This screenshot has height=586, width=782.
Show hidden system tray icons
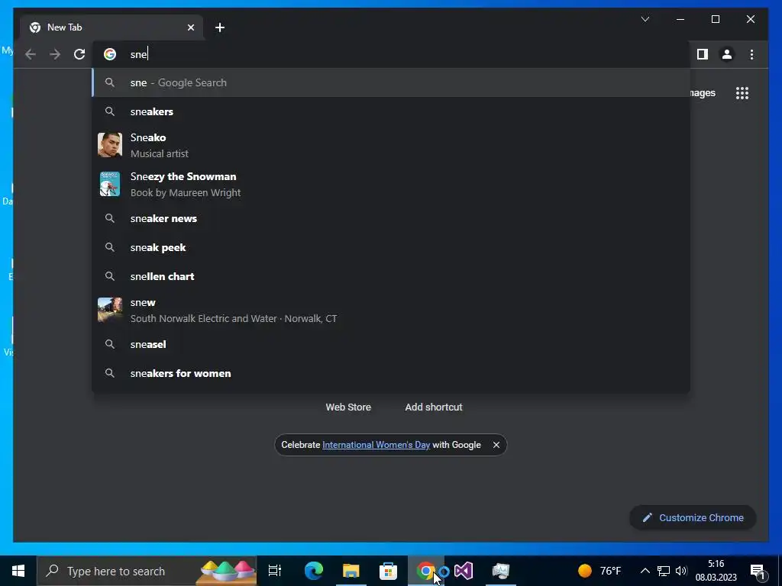point(645,571)
